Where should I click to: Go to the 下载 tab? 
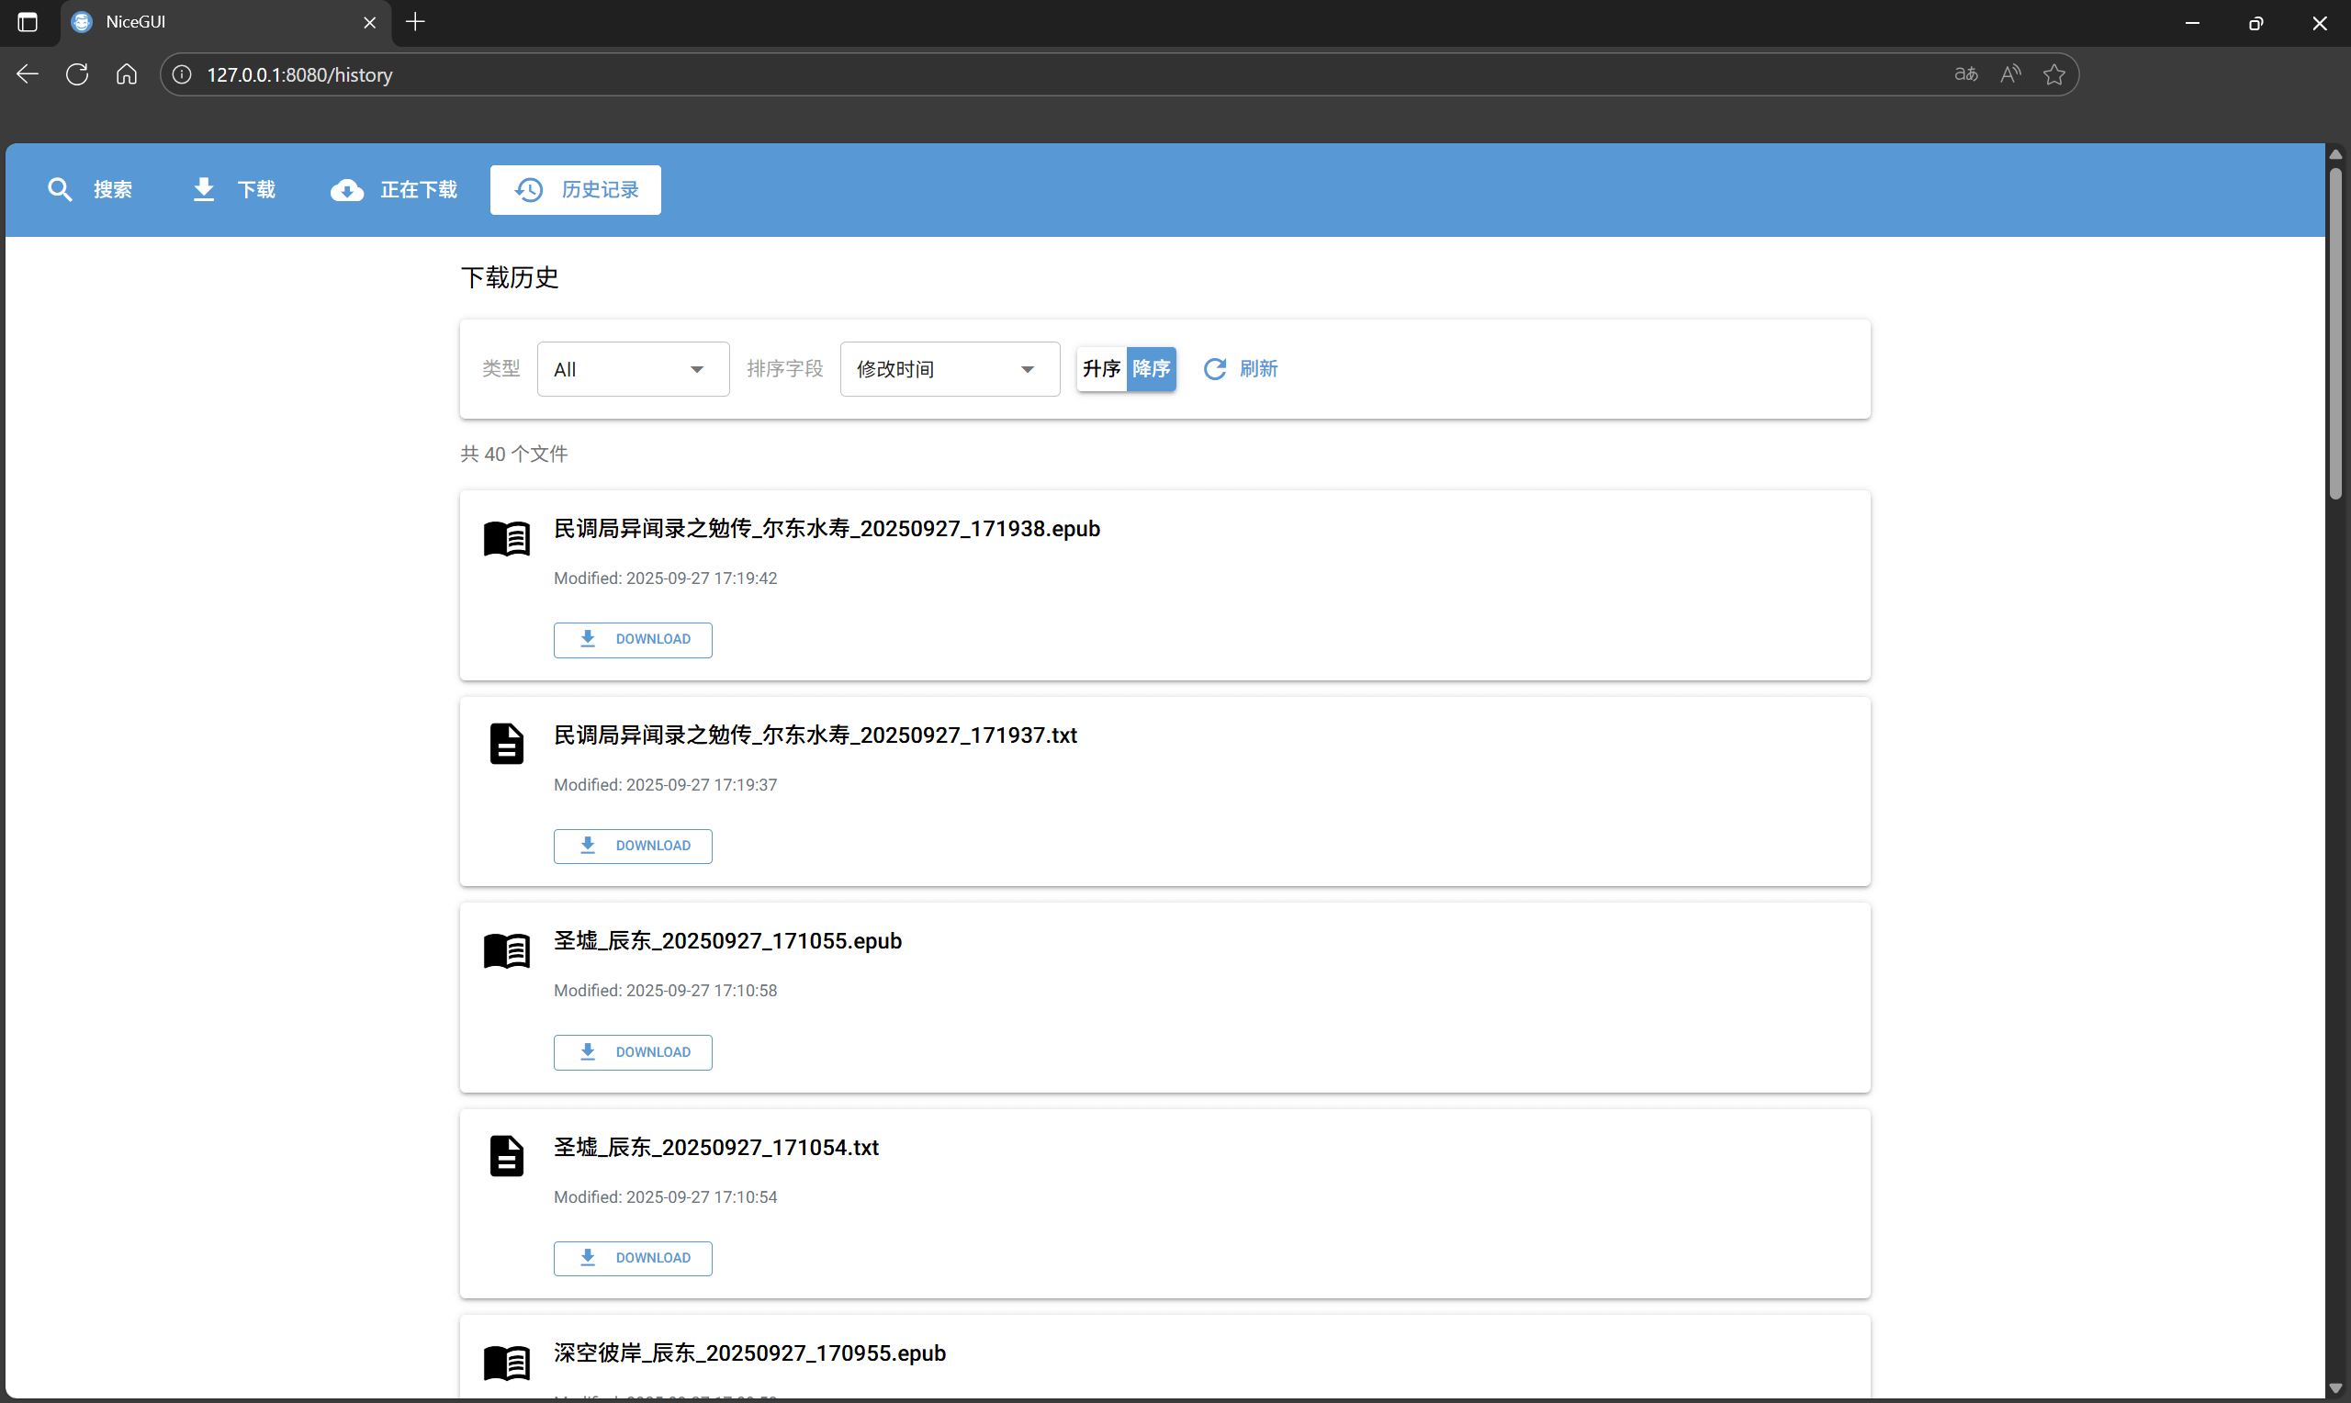233,190
